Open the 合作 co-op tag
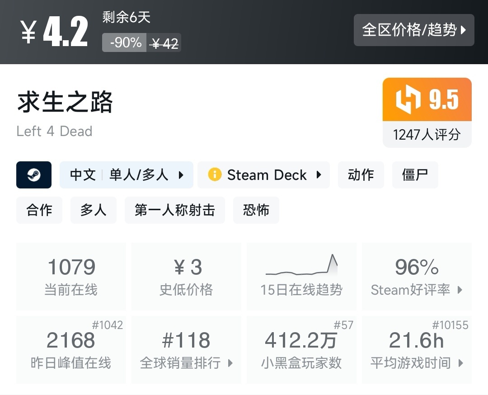488x395 pixels. pos(39,210)
